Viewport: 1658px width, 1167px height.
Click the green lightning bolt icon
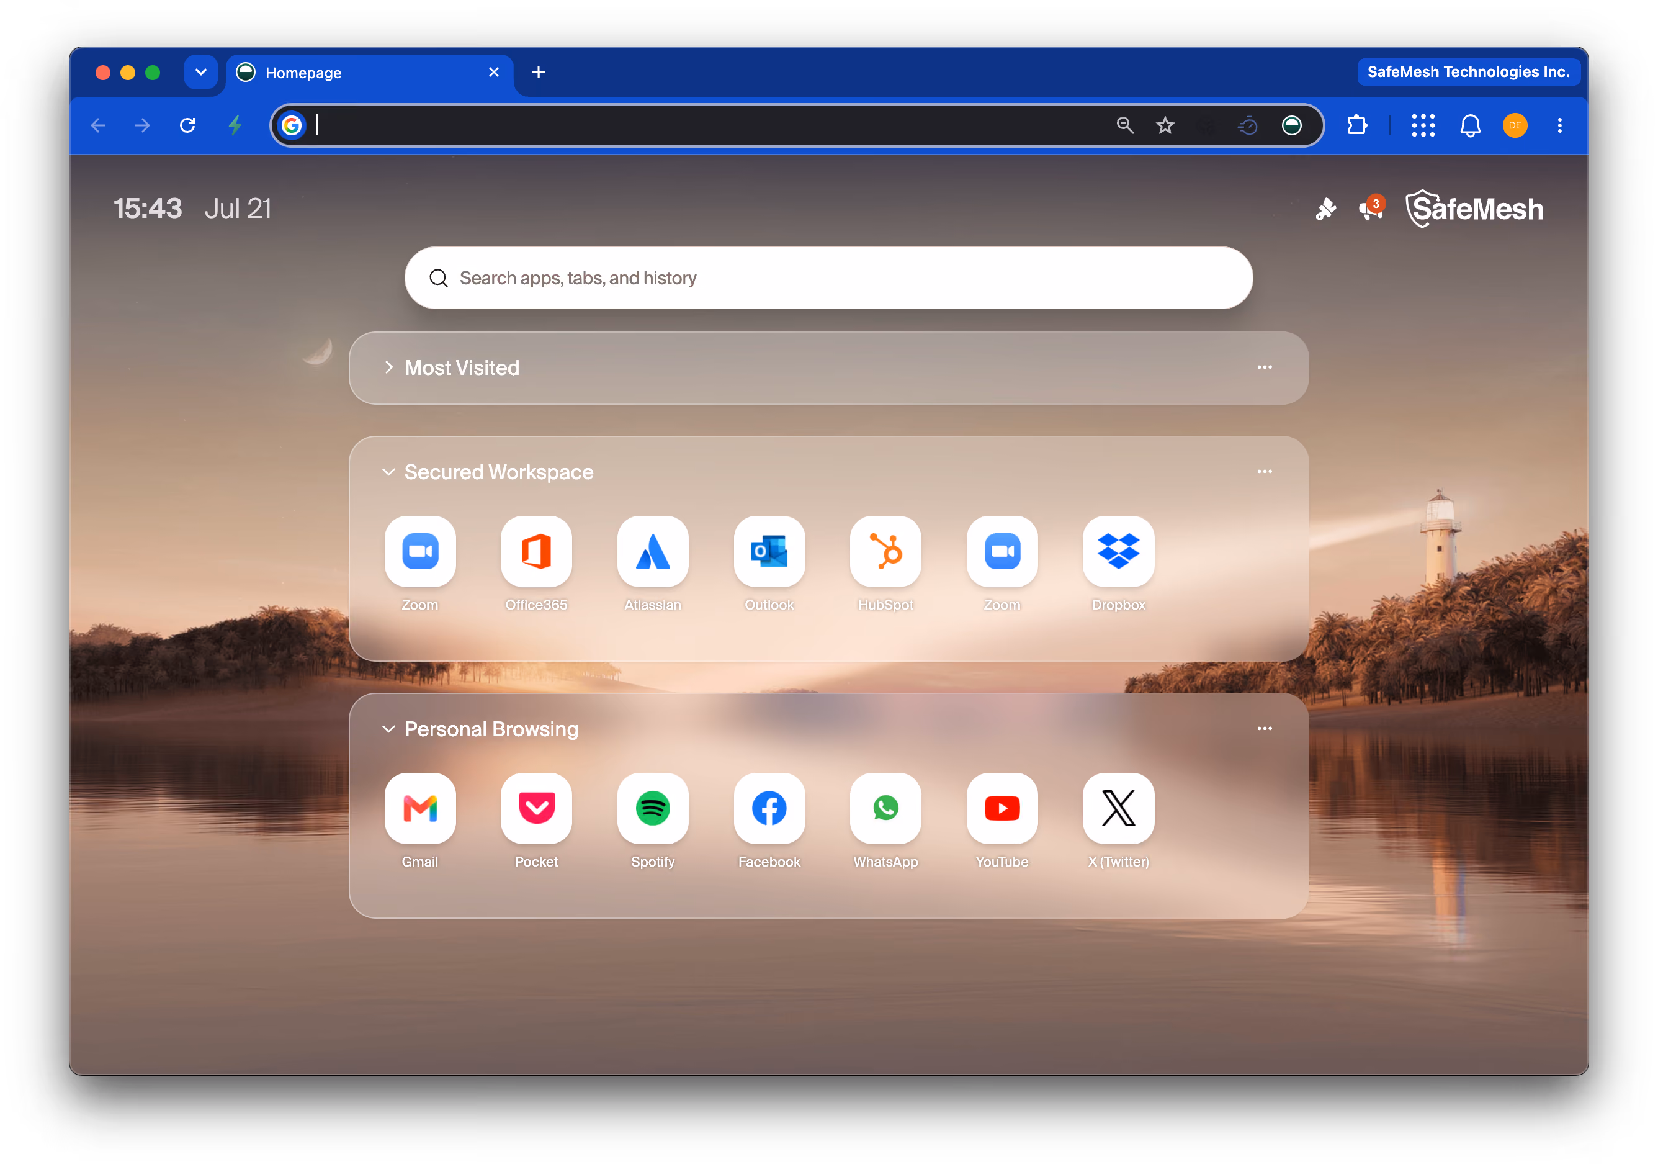pyautogui.click(x=235, y=126)
